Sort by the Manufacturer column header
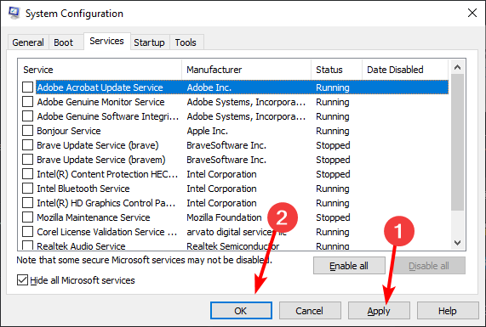This screenshot has width=486, height=327. 247,70
